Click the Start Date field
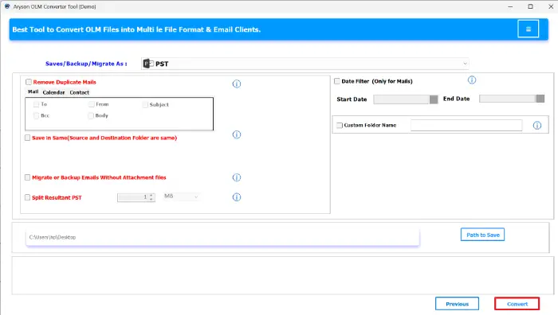 click(x=402, y=99)
